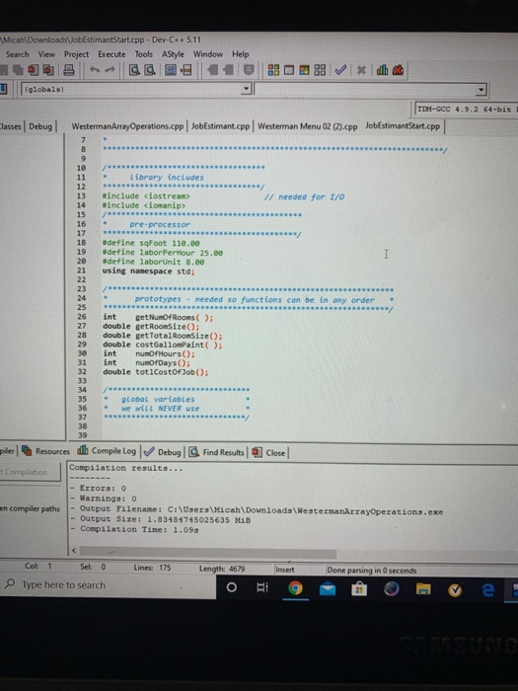Click Delete Profiling Information icon
Image resolution: width=518 pixels, height=691 pixels.
coord(398,70)
